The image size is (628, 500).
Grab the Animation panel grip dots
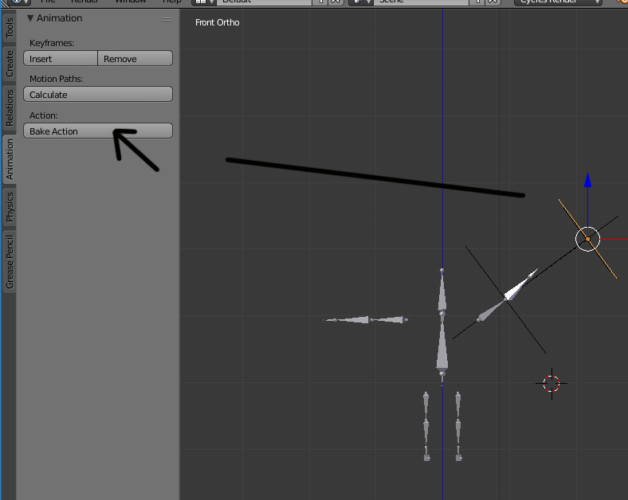(x=167, y=19)
